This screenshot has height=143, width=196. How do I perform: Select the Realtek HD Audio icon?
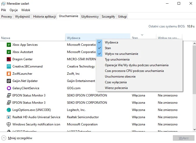(x=9, y=117)
